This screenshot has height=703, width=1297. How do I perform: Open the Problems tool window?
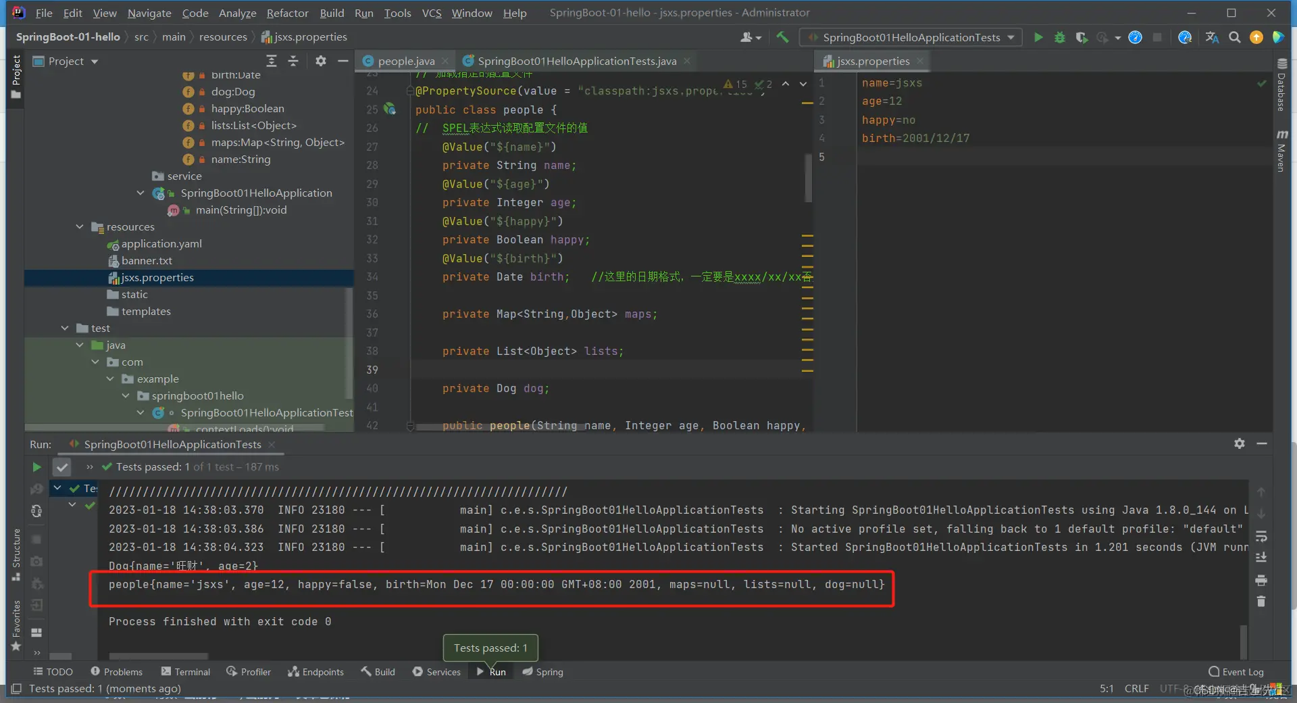click(116, 671)
